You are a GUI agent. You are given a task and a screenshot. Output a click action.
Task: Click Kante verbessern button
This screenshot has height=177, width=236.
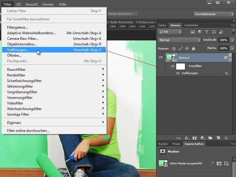[122, 14]
